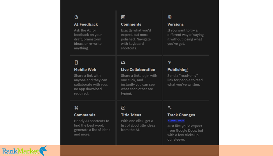Click the Commands key symbol icon
Image resolution: width=273 pixels, height=156 pixels.
pyautogui.click(x=76, y=108)
